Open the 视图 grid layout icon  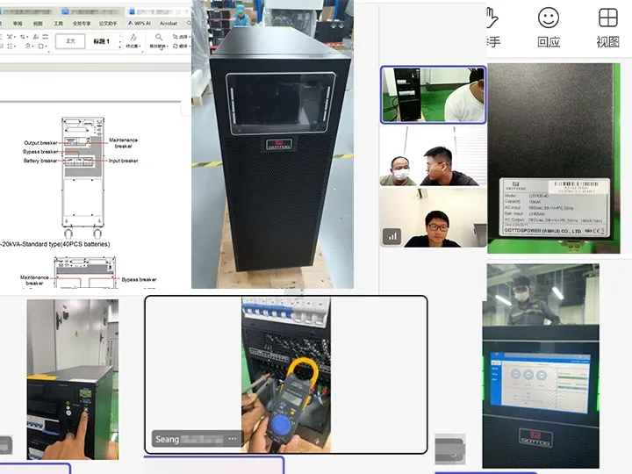607,18
